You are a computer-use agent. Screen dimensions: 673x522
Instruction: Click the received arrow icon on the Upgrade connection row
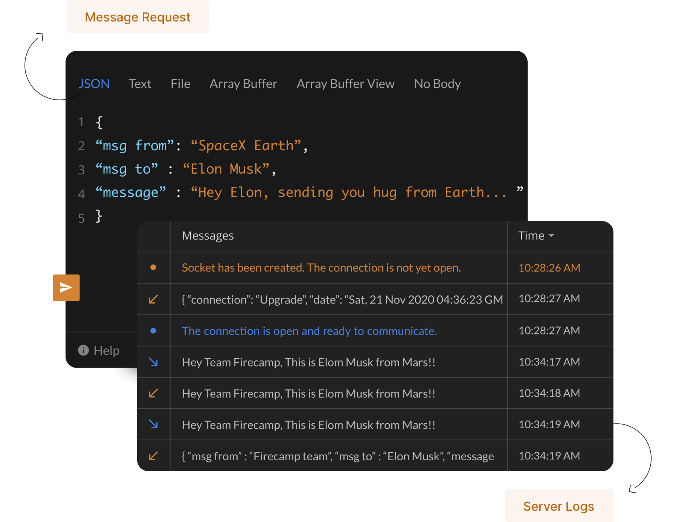153,299
